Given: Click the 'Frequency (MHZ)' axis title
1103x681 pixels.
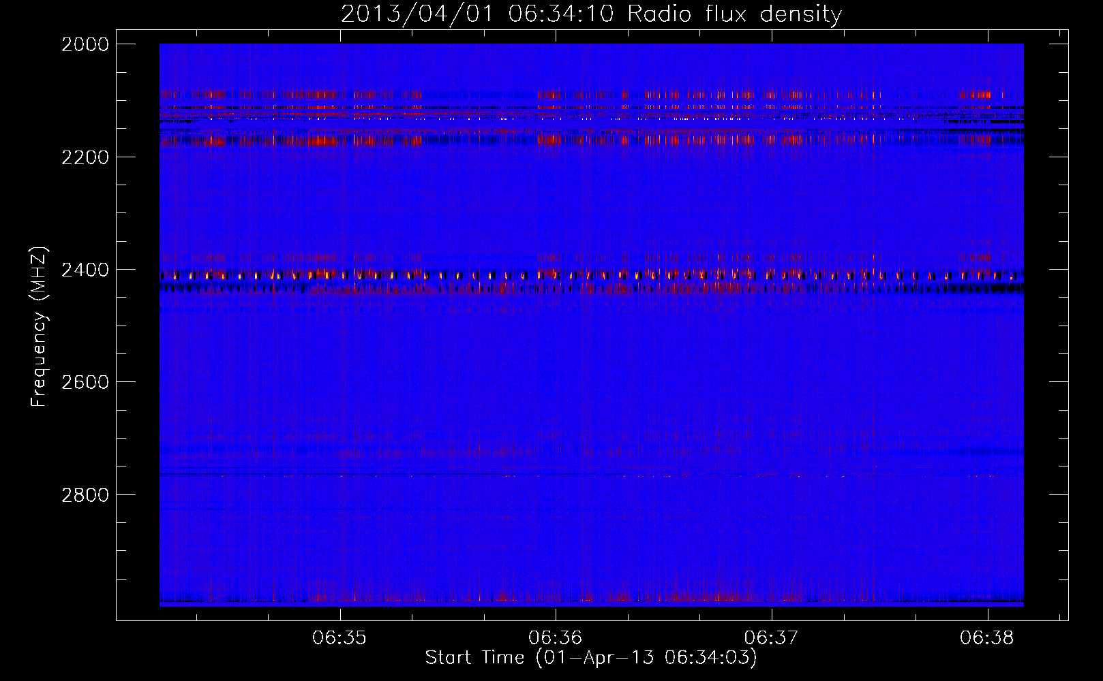Looking at the screenshot, I should [x=40, y=327].
